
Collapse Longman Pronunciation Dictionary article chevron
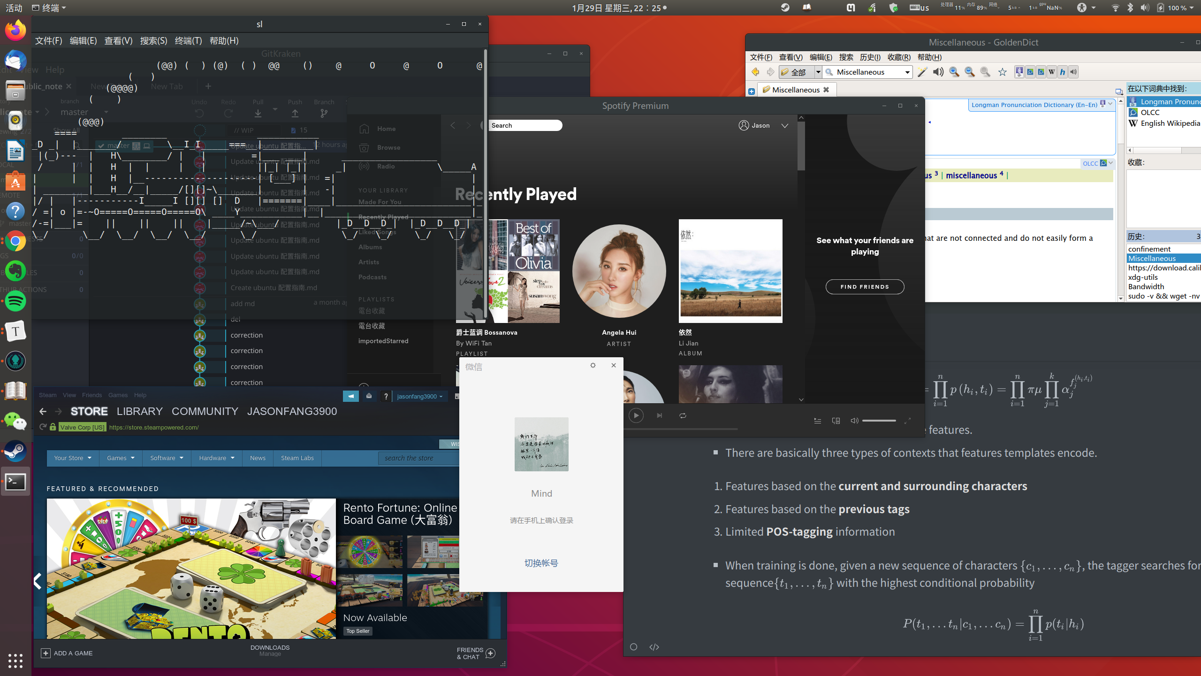click(x=1110, y=104)
